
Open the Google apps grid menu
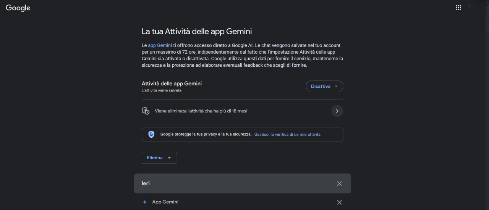[458, 8]
